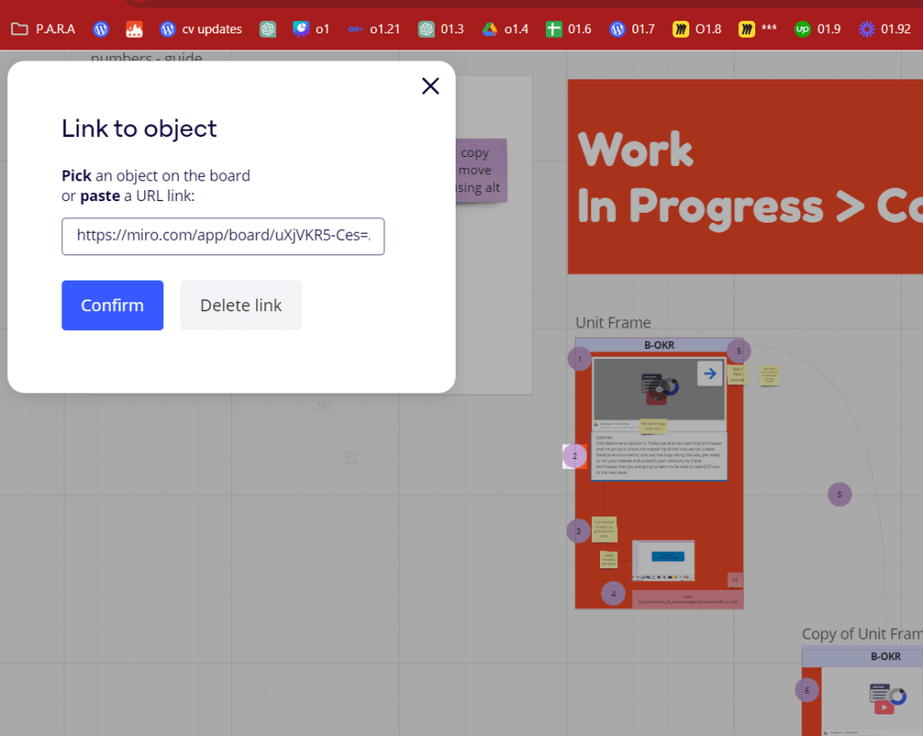Select the purple circle numbered 2
Viewport: 923px width, 736px height.
click(575, 456)
